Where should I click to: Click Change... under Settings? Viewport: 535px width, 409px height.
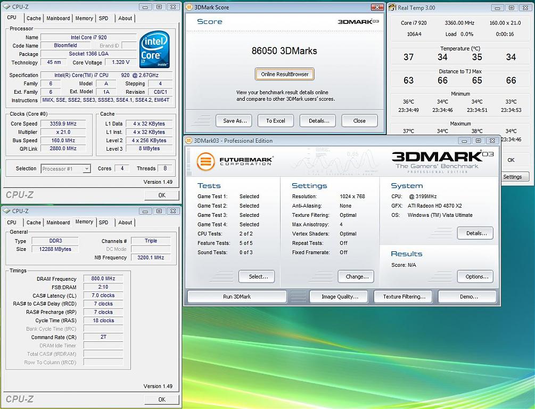(357, 276)
